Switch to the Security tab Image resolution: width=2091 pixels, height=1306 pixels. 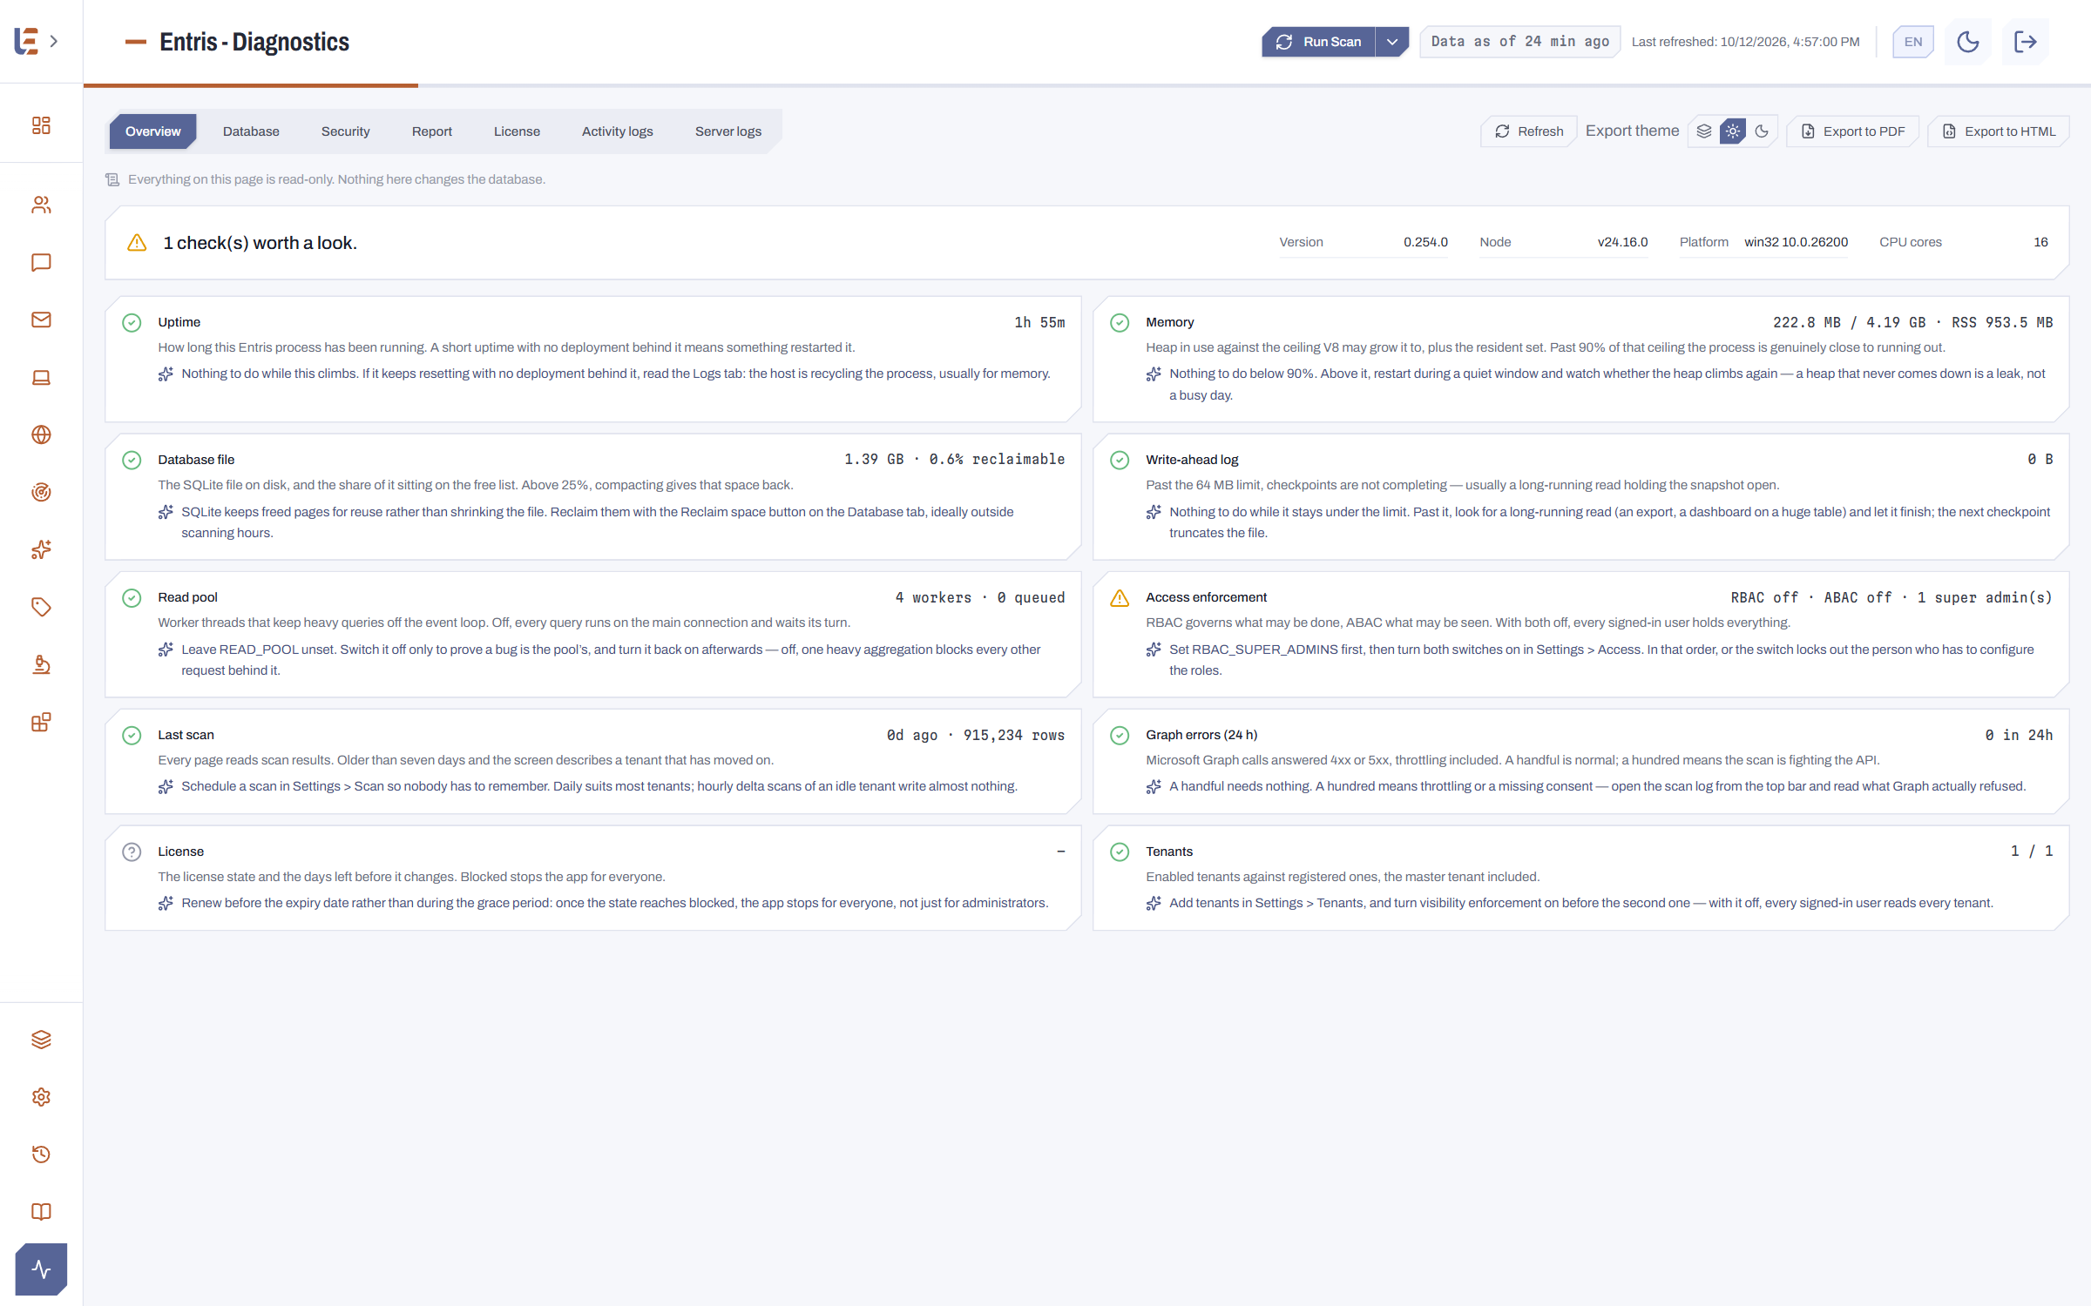[x=345, y=131]
